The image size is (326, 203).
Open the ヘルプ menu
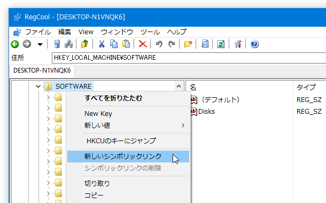(x=176, y=32)
